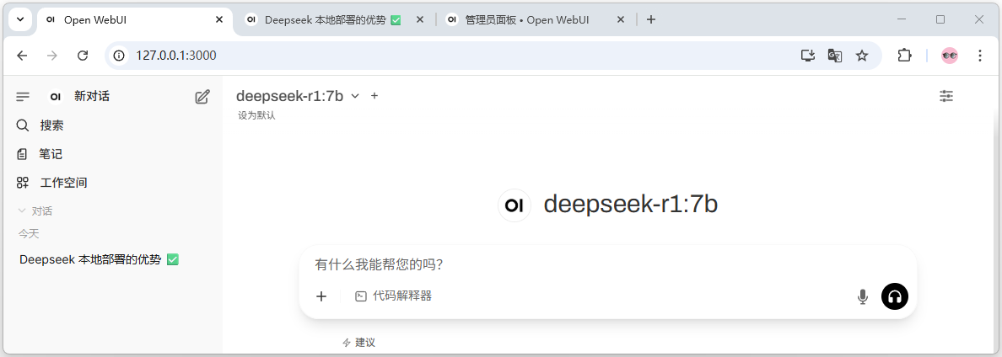This screenshot has height=357, width=1002.
Task: Close the Open WebUI tab
Action: pos(219,19)
